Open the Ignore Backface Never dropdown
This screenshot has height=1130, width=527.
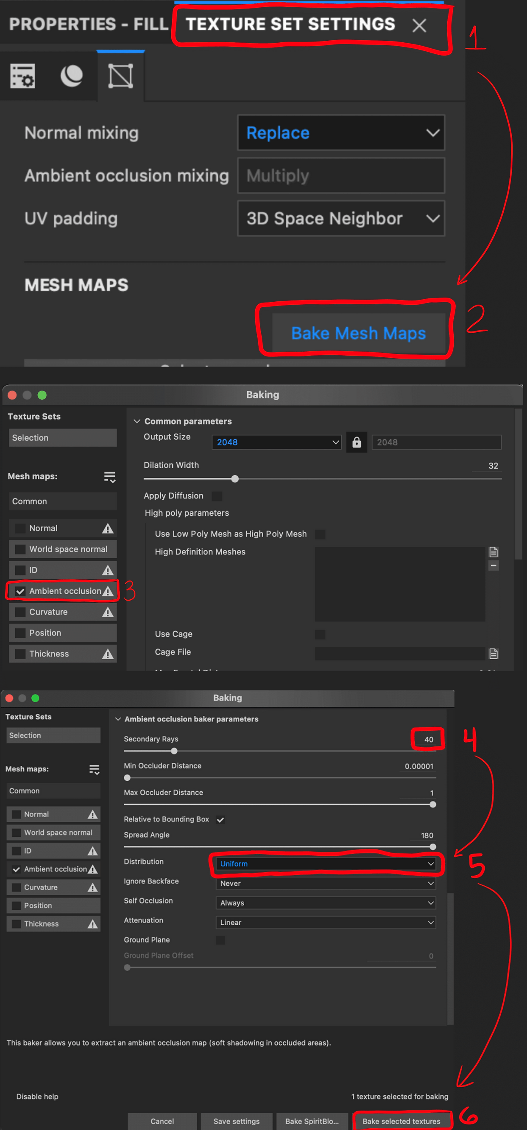(326, 883)
